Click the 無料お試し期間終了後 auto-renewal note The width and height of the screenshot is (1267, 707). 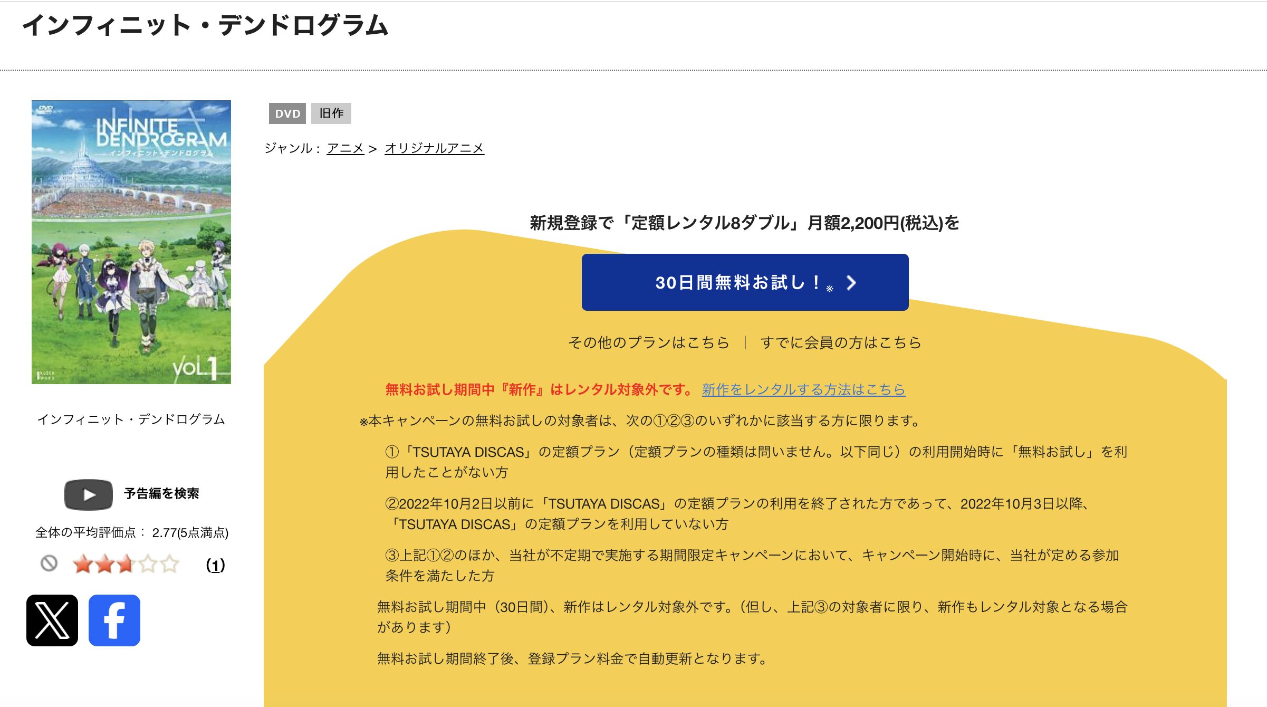tap(573, 658)
